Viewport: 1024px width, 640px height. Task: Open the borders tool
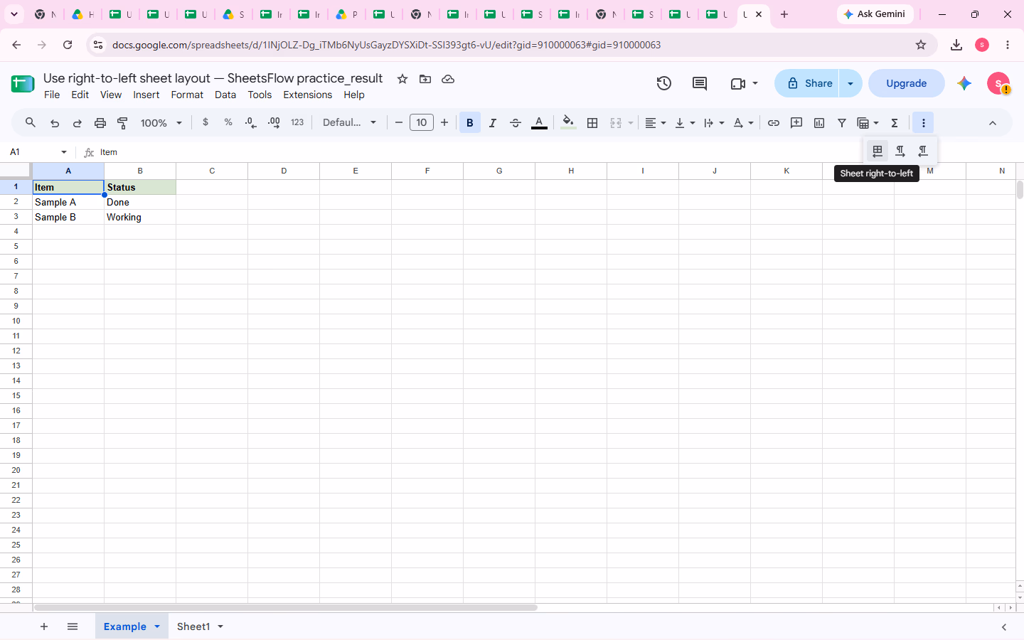click(x=592, y=123)
